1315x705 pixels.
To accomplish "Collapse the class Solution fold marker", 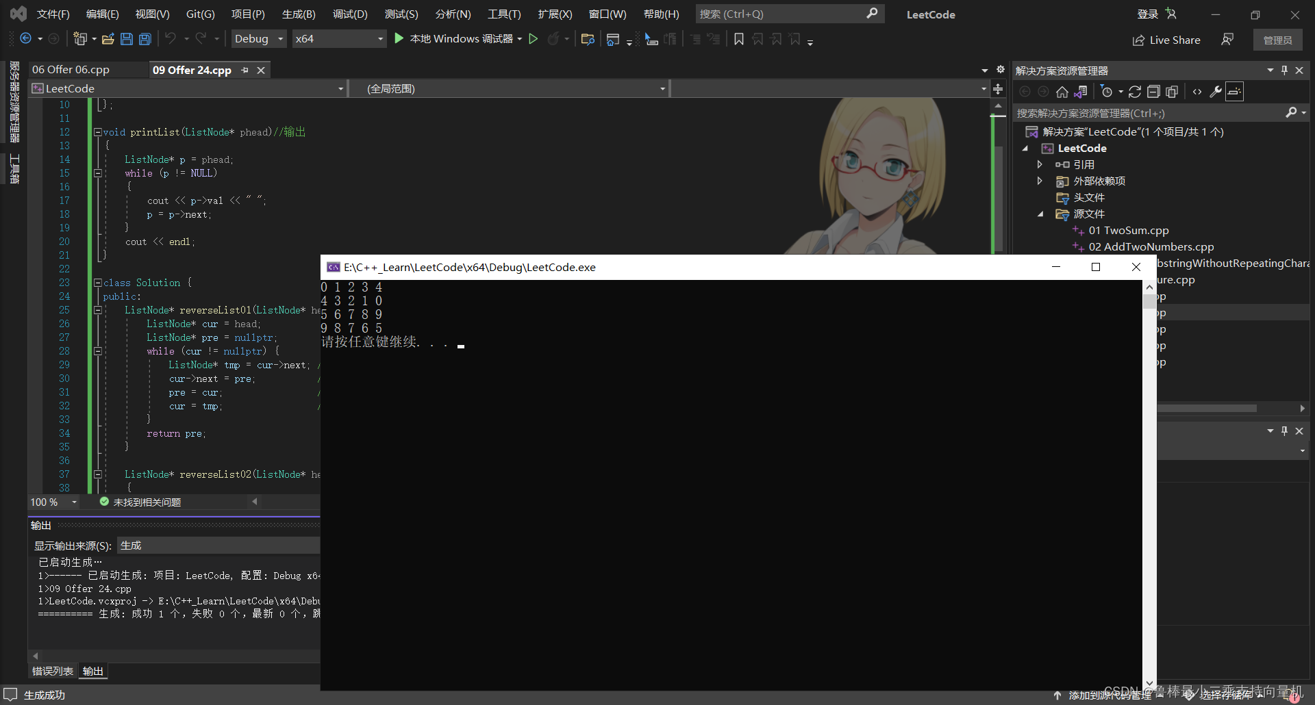I will tap(98, 283).
